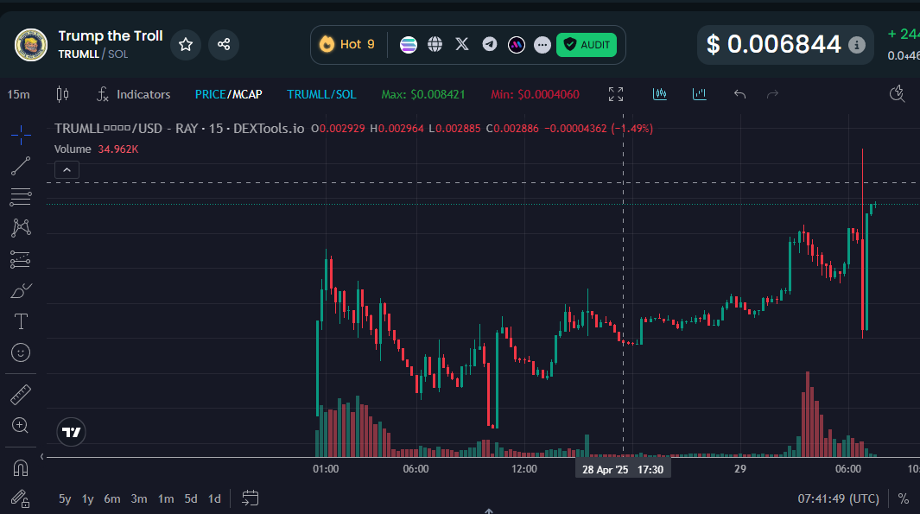This screenshot has width=920, height=514.
Task: Toggle the magnet snap mode
Action: point(21,467)
